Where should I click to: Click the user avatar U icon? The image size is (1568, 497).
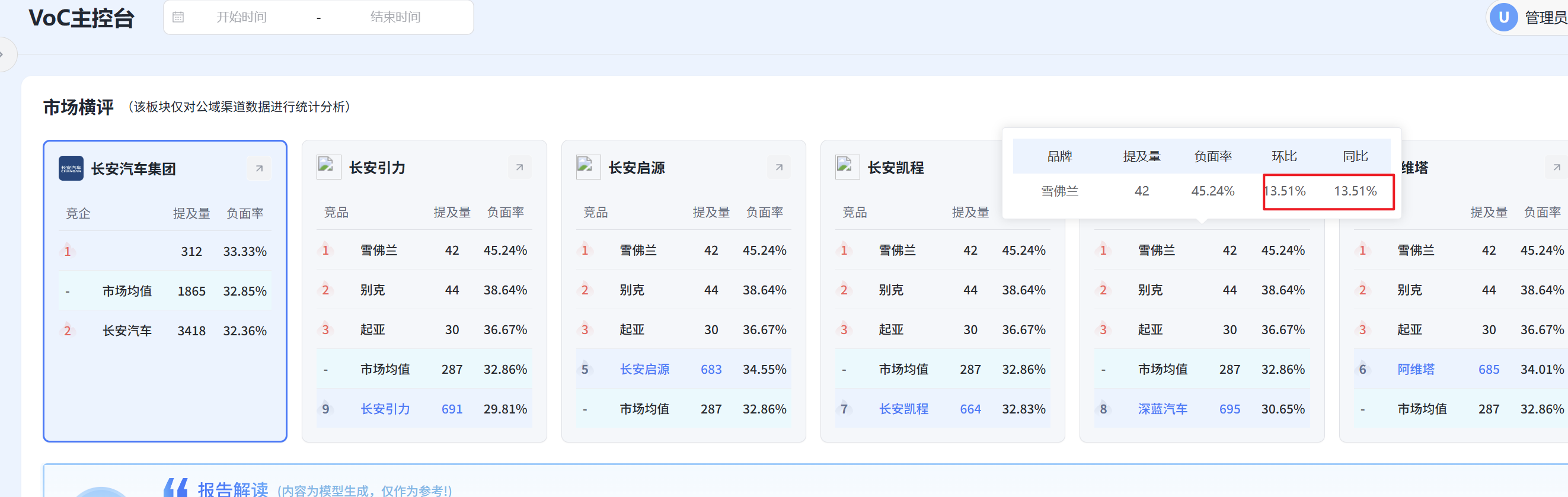[1503, 18]
